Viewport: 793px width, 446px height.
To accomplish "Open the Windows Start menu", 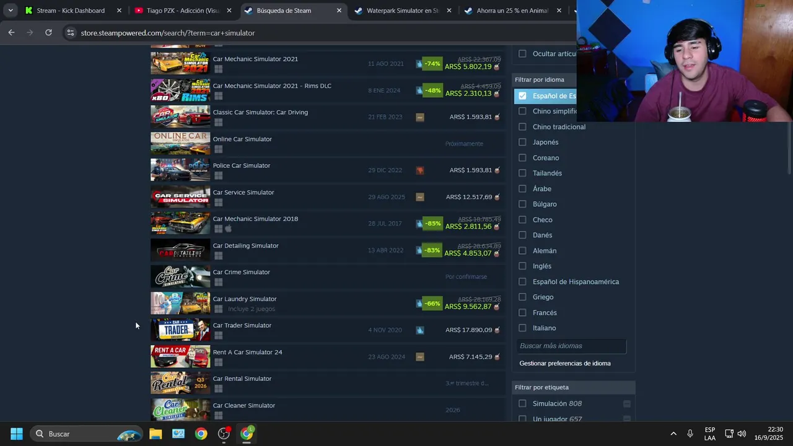I will pyautogui.click(x=17, y=434).
